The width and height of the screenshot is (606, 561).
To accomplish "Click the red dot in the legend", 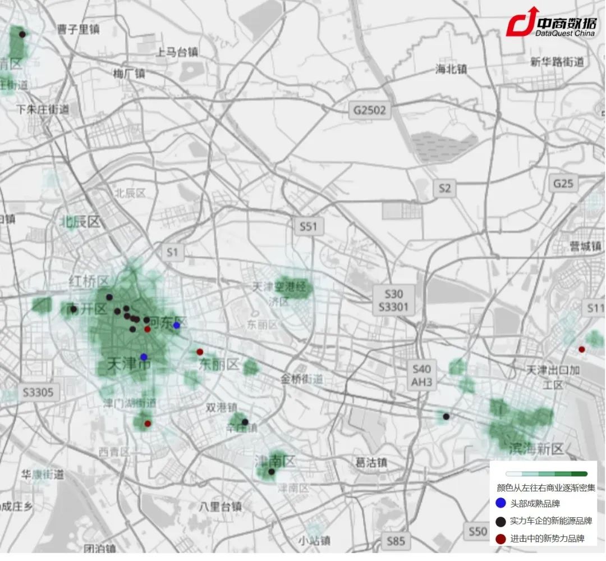I will pos(501,539).
